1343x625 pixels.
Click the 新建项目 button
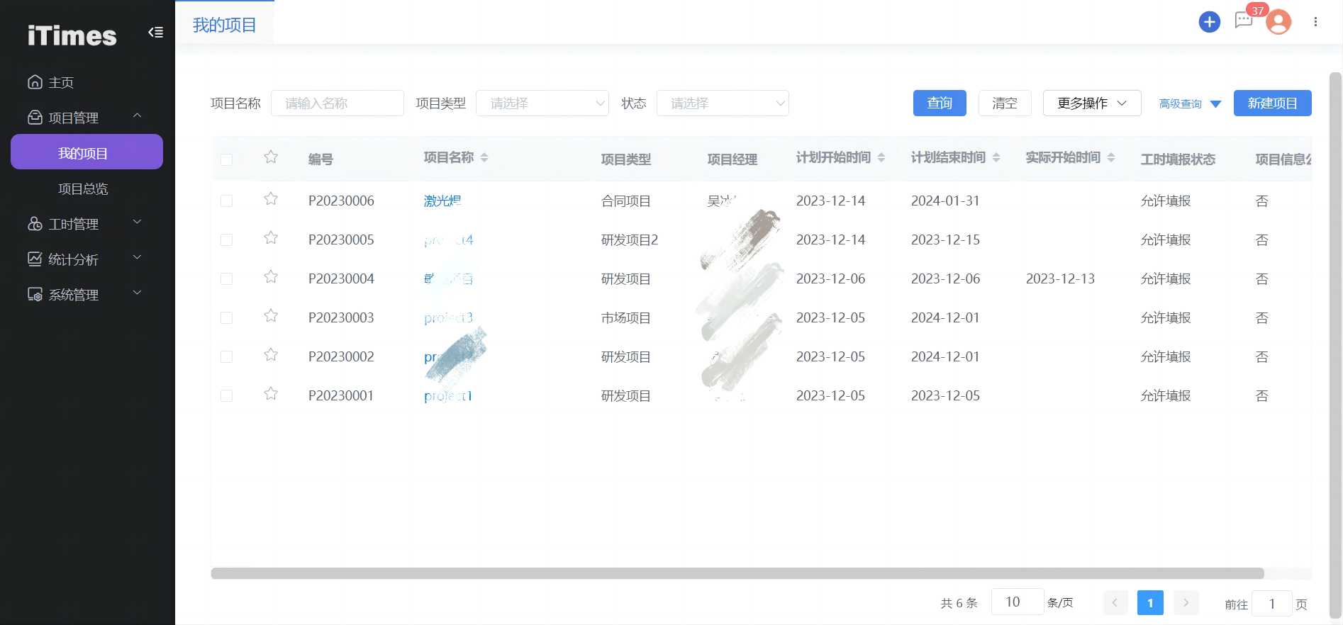coord(1272,103)
